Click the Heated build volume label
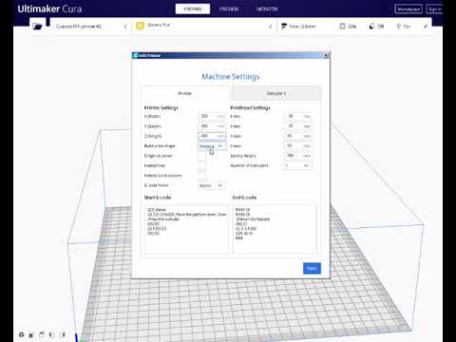 [x=162, y=176]
